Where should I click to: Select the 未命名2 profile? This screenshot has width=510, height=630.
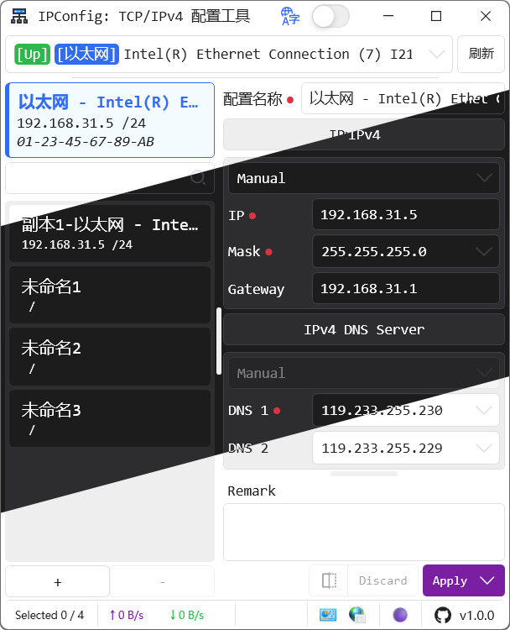(110, 356)
